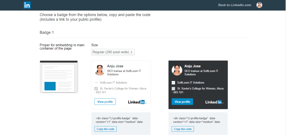Click the LinkedIn logo in header

tap(27, 5)
